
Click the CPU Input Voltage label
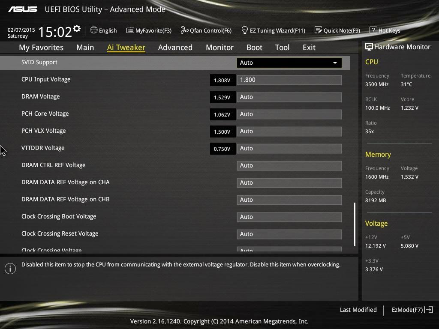46,79
